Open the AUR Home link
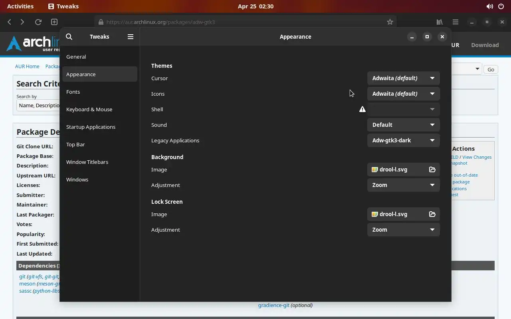Image resolution: width=511 pixels, height=319 pixels. pyautogui.click(x=27, y=66)
